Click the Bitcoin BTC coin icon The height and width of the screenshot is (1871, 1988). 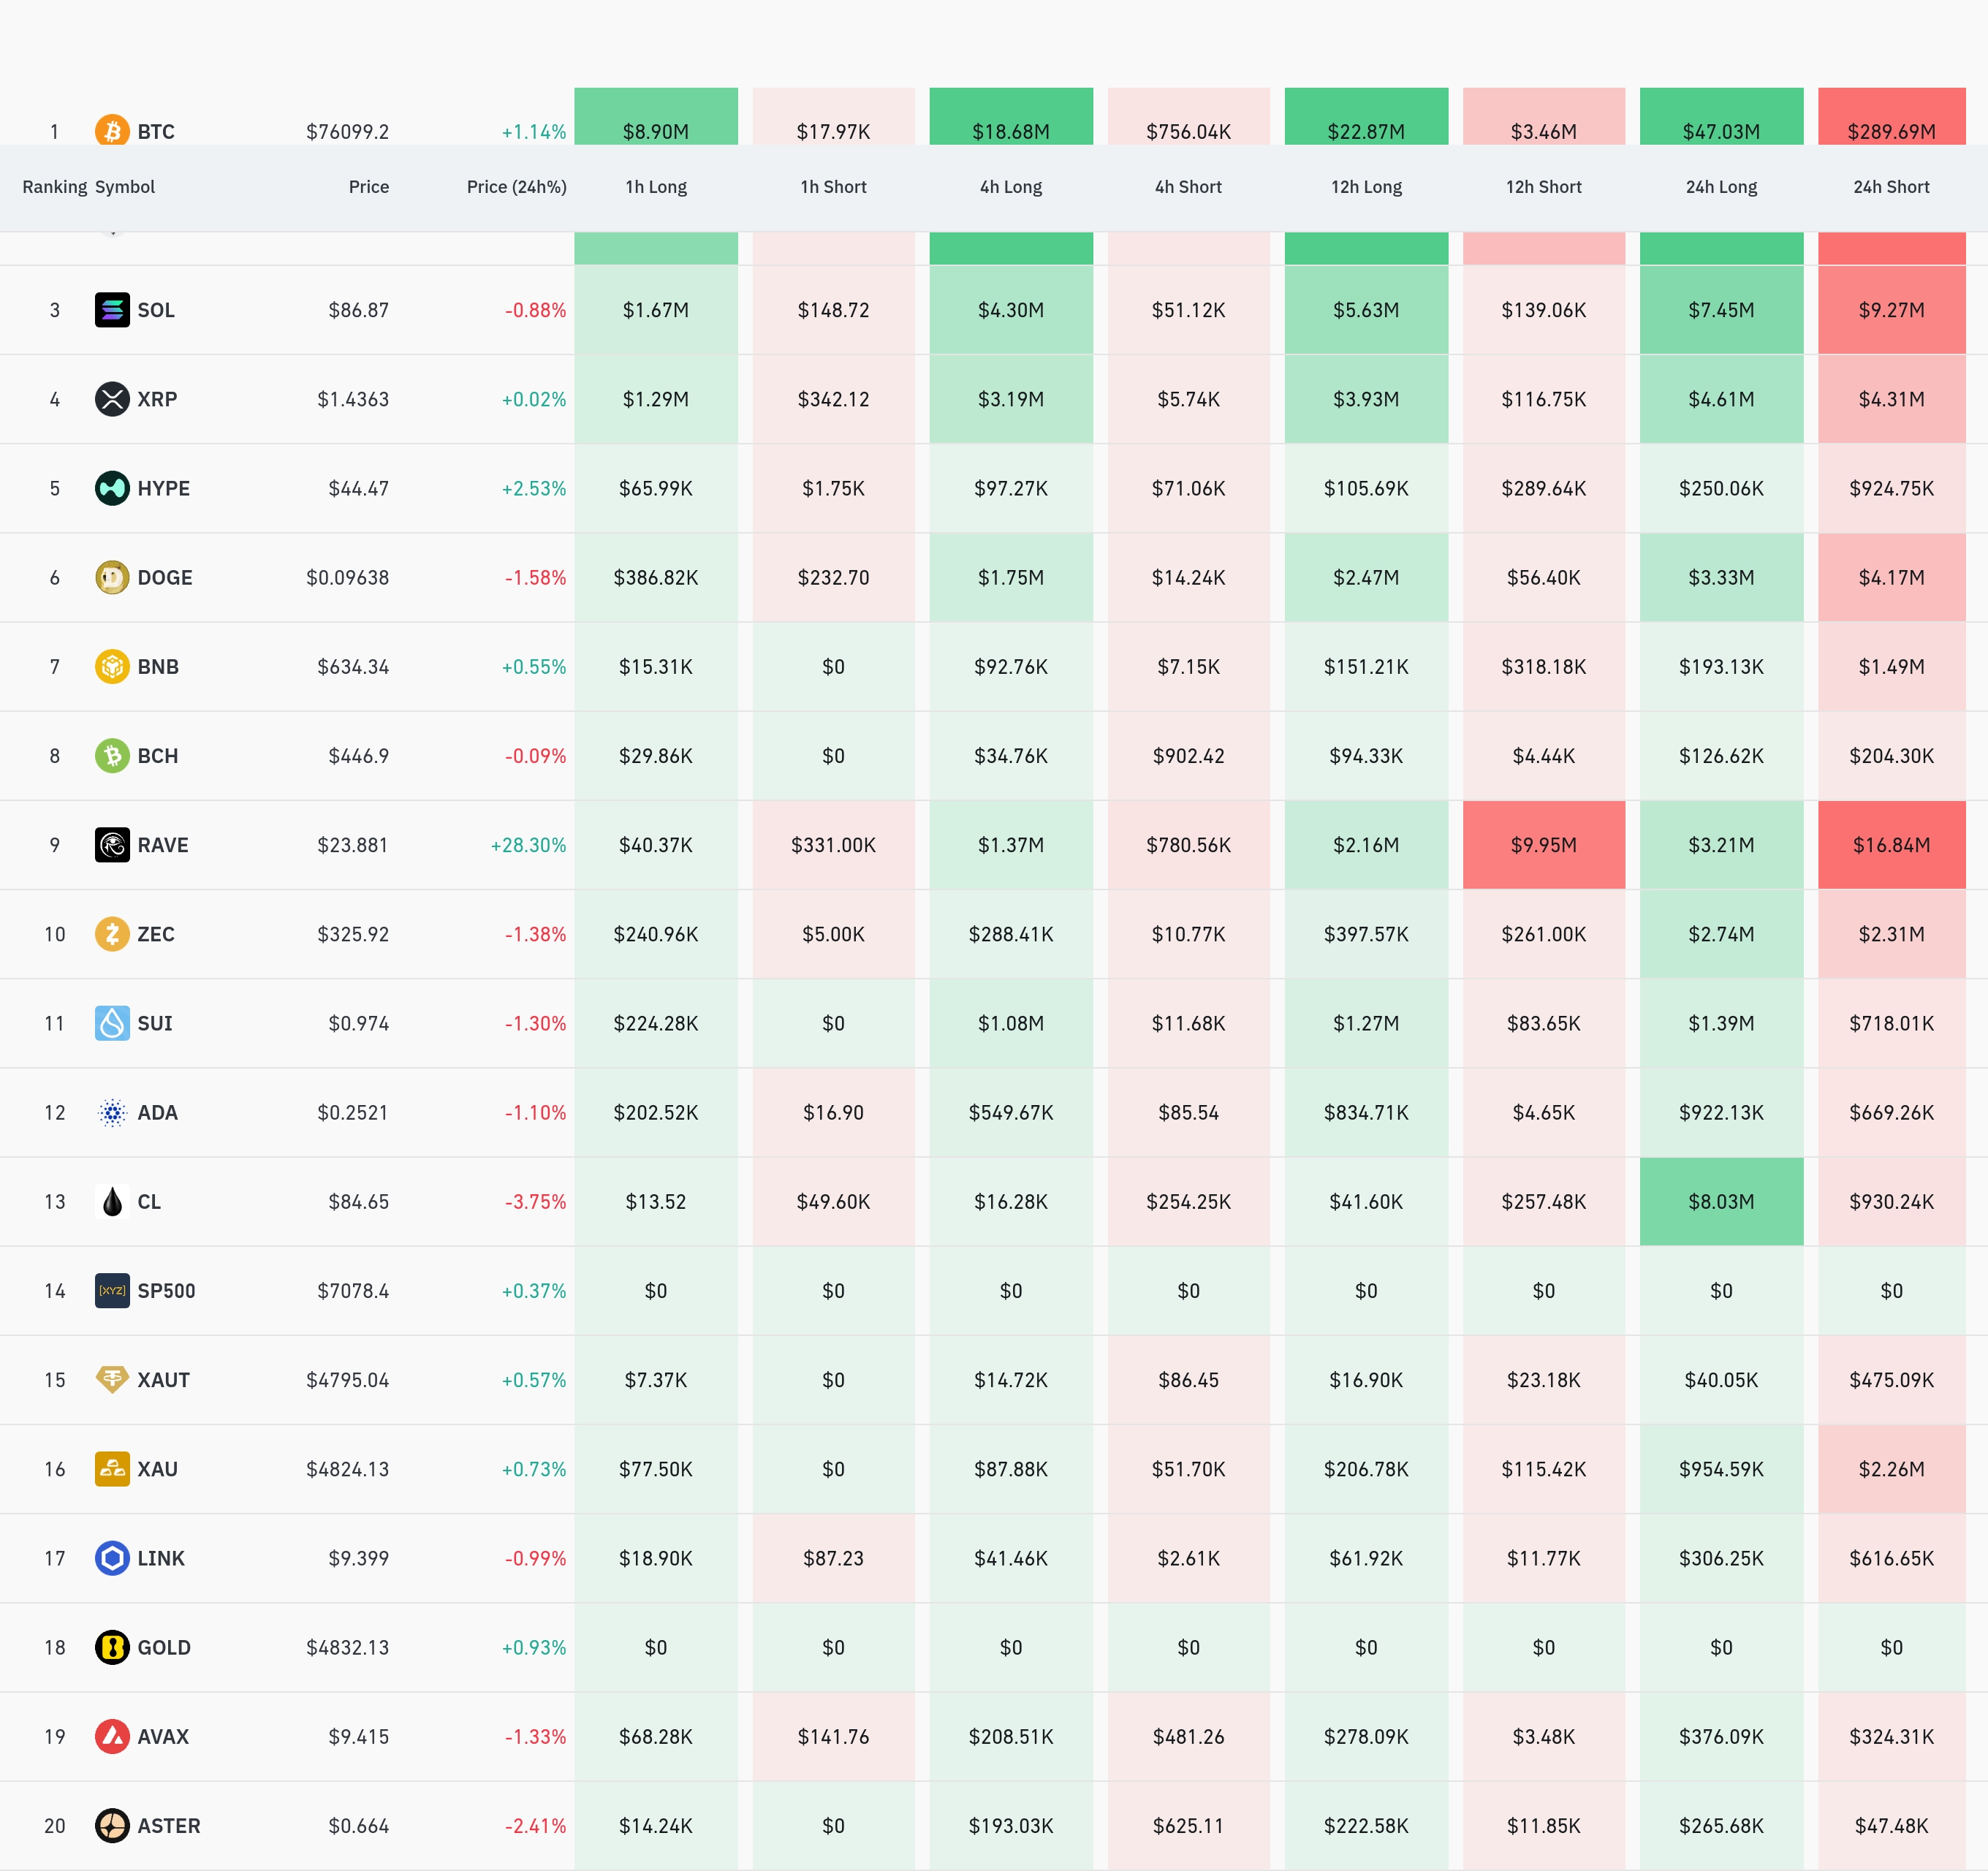[112, 130]
